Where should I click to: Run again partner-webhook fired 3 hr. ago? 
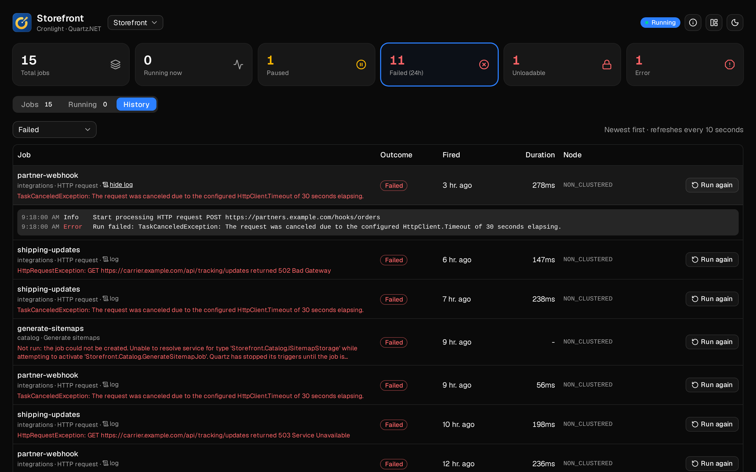point(712,185)
